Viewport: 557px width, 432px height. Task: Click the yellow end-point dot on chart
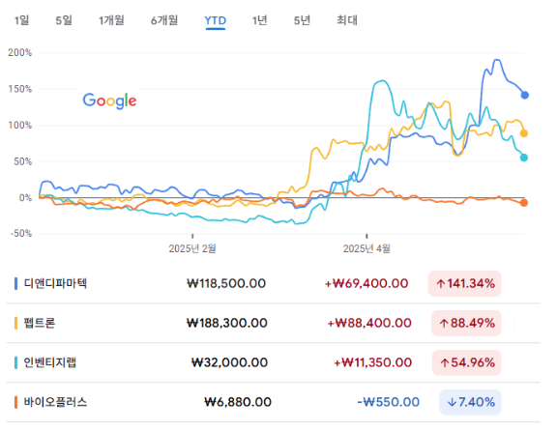point(523,133)
